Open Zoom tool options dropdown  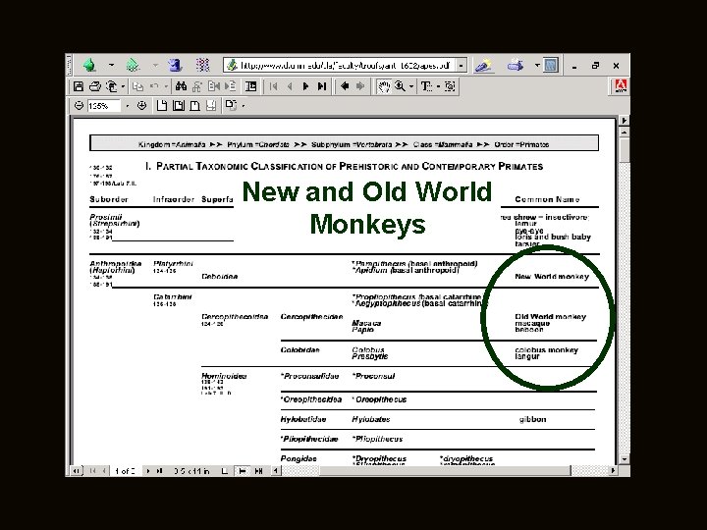(411, 86)
